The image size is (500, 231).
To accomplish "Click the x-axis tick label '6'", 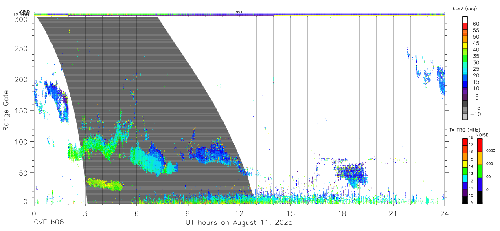I will pos(136,213).
